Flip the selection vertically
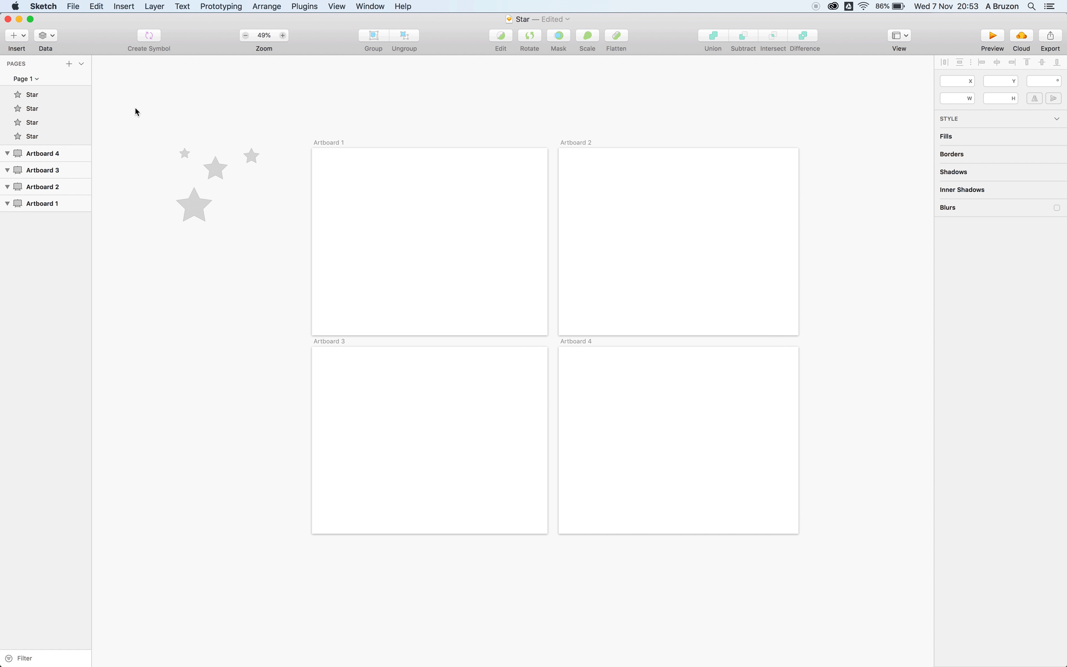This screenshot has height=667, width=1067. coord(1054,98)
